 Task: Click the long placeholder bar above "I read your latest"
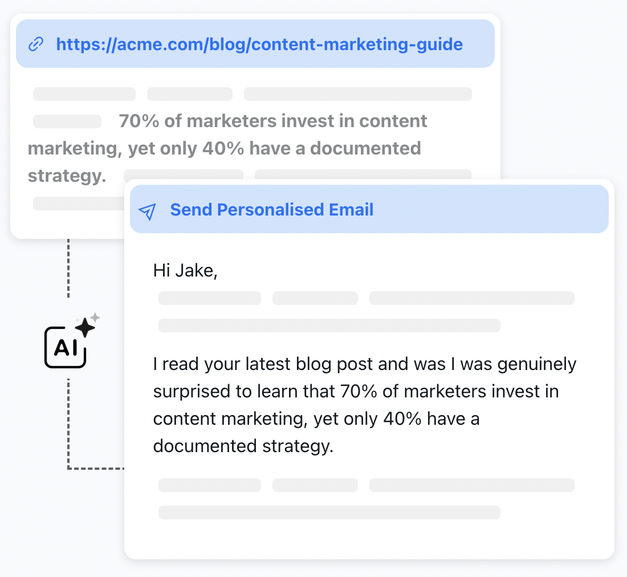pyautogui.click(x=329, y=326)
